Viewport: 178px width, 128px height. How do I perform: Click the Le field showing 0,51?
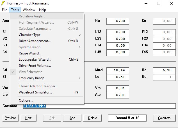pos(118,77)
